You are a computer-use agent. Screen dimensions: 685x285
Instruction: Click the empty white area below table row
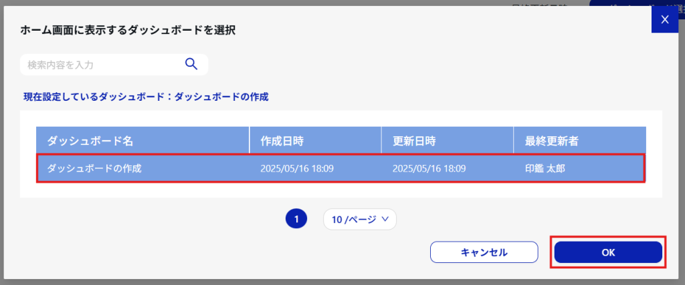tap(340, 190)
